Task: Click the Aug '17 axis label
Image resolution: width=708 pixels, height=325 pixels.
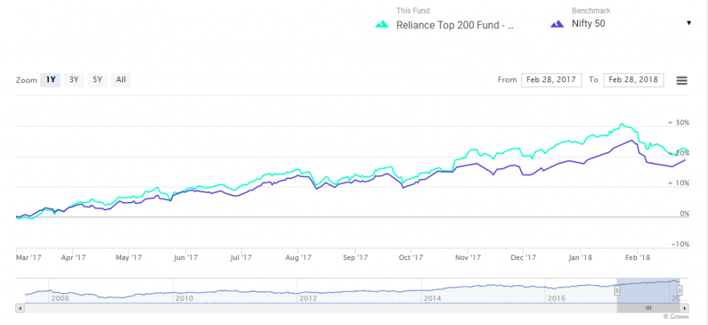Action: (x=299, y=258)
